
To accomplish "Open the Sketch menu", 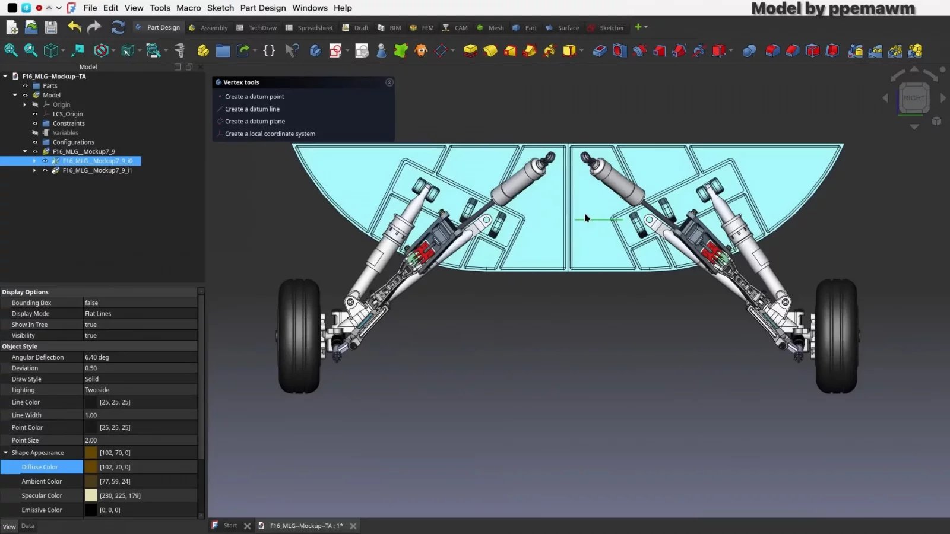I will point(220,8).
